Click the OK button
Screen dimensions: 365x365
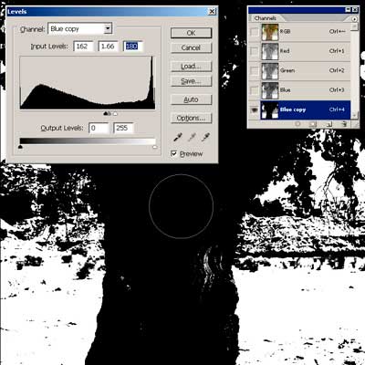pos(191,33)
